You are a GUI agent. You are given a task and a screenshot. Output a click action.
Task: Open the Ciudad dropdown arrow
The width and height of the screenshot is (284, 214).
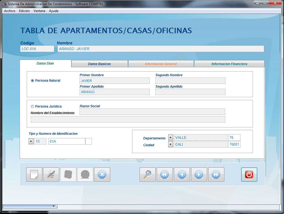(170, 144)
